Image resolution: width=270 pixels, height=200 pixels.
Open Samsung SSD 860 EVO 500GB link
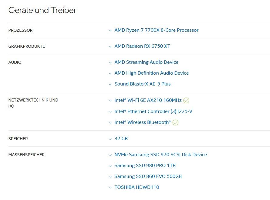pyautogui.click(x=148, y=176)
